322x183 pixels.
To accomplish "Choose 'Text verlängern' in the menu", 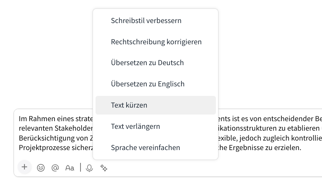I will [135, 126].
